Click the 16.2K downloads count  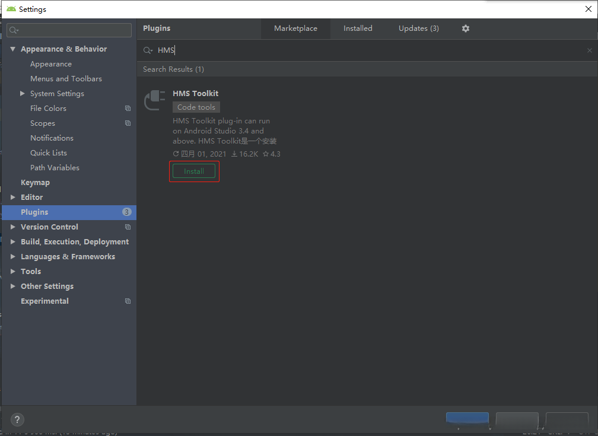(245, 154)
